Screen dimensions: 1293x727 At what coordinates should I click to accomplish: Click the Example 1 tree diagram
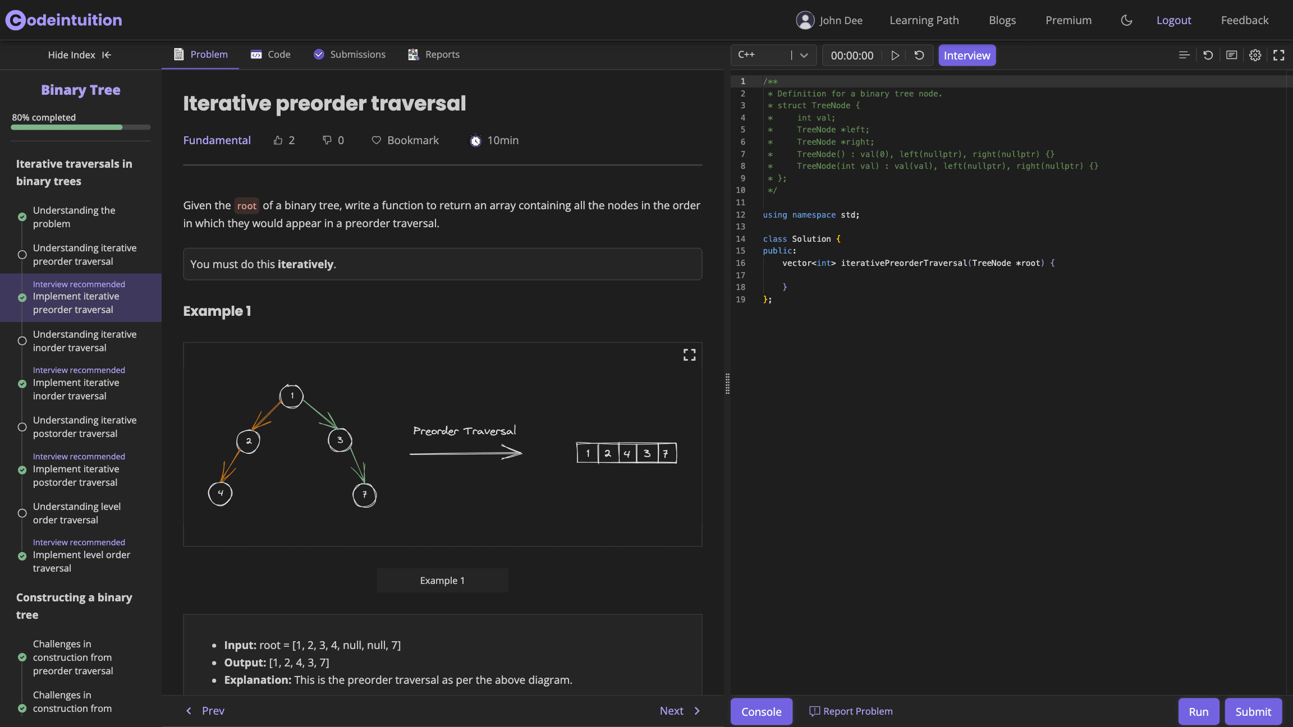(442, 444)
